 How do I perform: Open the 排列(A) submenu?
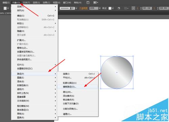pos(34,10)
